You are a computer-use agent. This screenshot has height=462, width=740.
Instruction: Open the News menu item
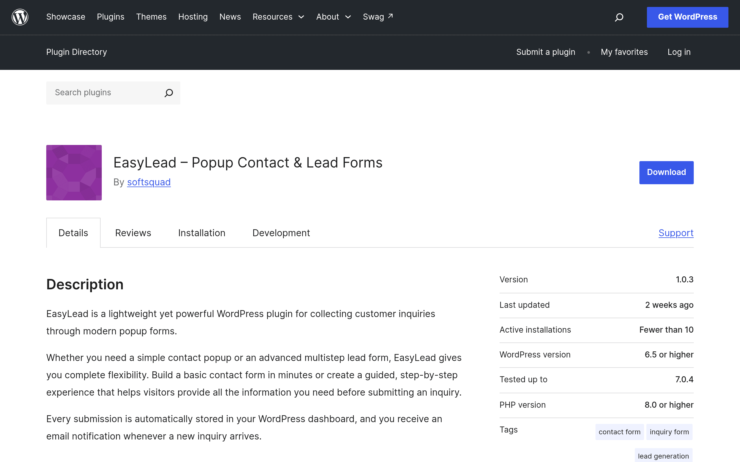point(230,17)
